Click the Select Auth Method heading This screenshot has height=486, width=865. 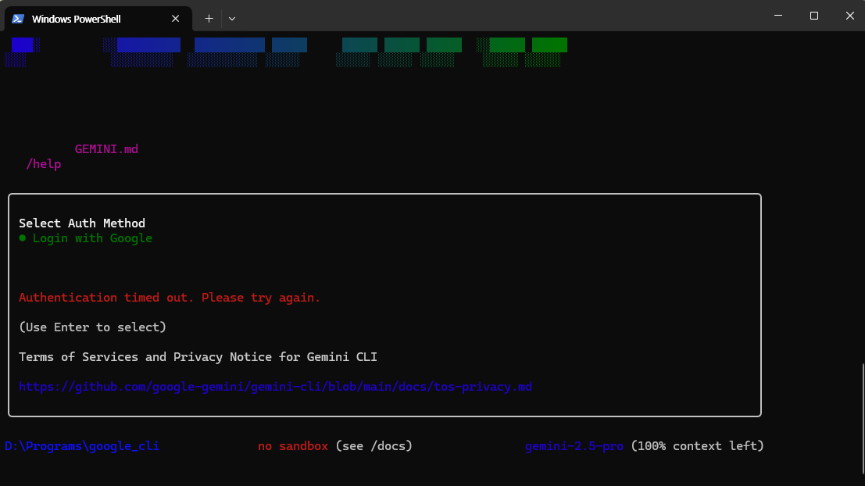[x=82, y=223]
